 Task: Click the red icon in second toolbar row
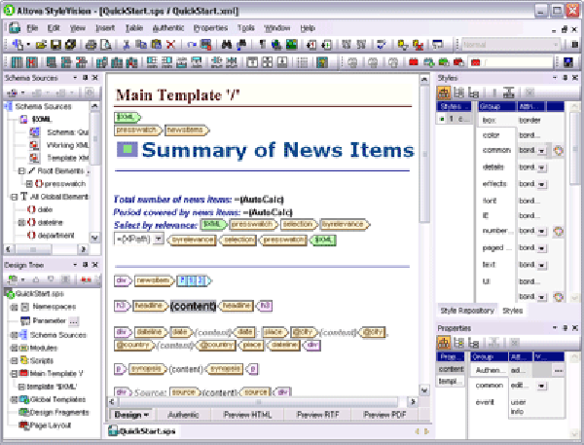click(x=413, y=62)
